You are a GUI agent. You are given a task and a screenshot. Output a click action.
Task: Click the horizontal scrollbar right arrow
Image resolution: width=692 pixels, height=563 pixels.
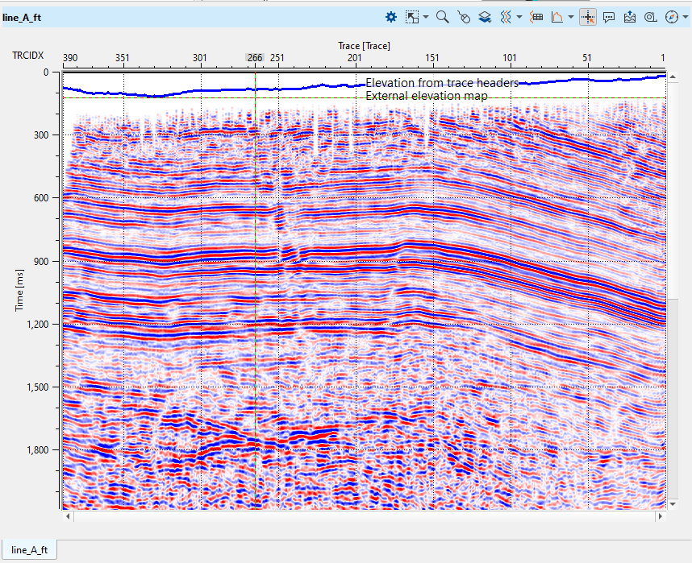click(x=662, y=515)
